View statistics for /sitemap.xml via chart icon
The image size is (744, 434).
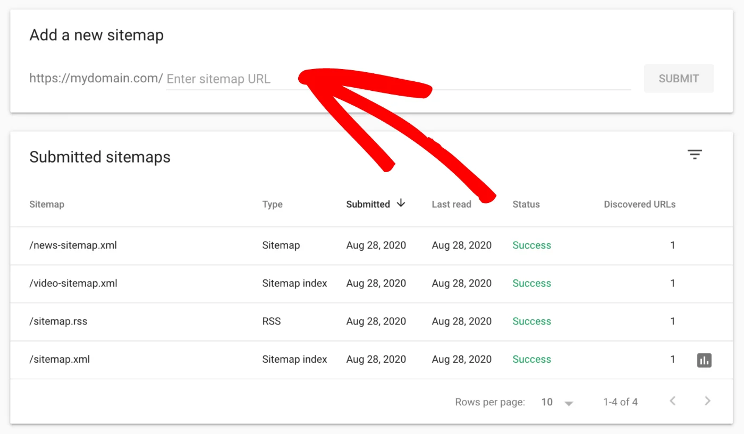coord(704,360)
